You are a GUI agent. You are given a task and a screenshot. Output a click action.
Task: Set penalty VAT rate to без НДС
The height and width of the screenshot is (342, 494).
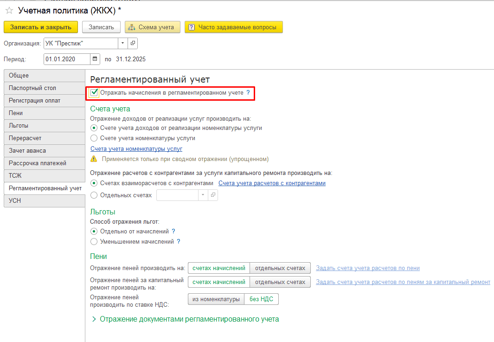(261, 299)
